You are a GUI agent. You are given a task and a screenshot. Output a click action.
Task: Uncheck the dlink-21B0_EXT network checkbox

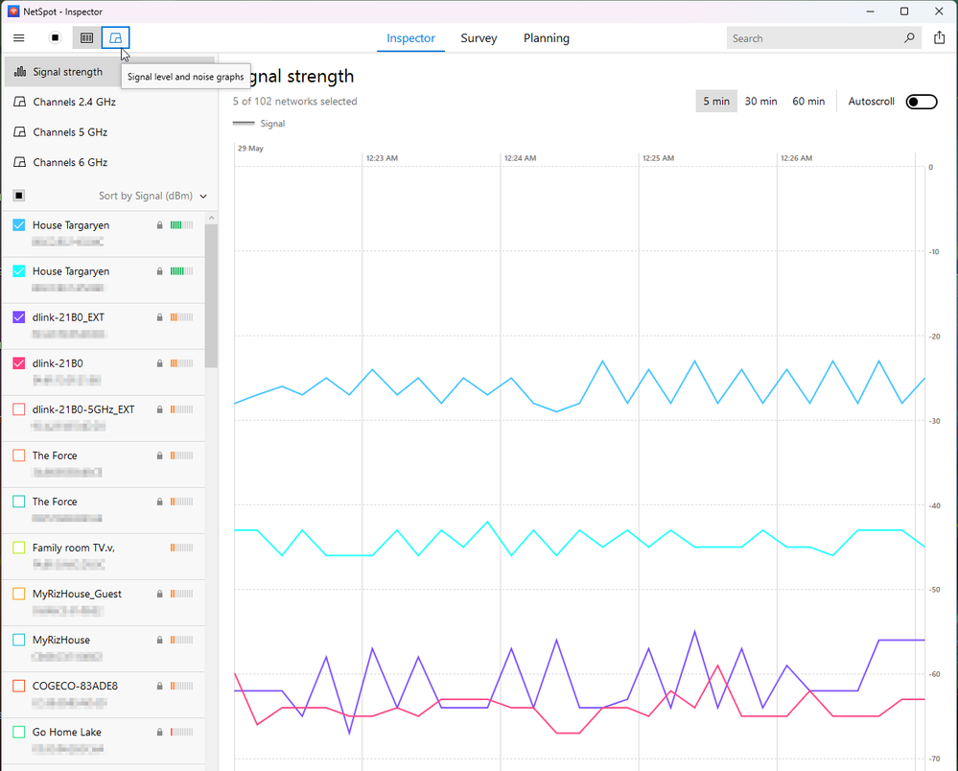click(19, 317)
